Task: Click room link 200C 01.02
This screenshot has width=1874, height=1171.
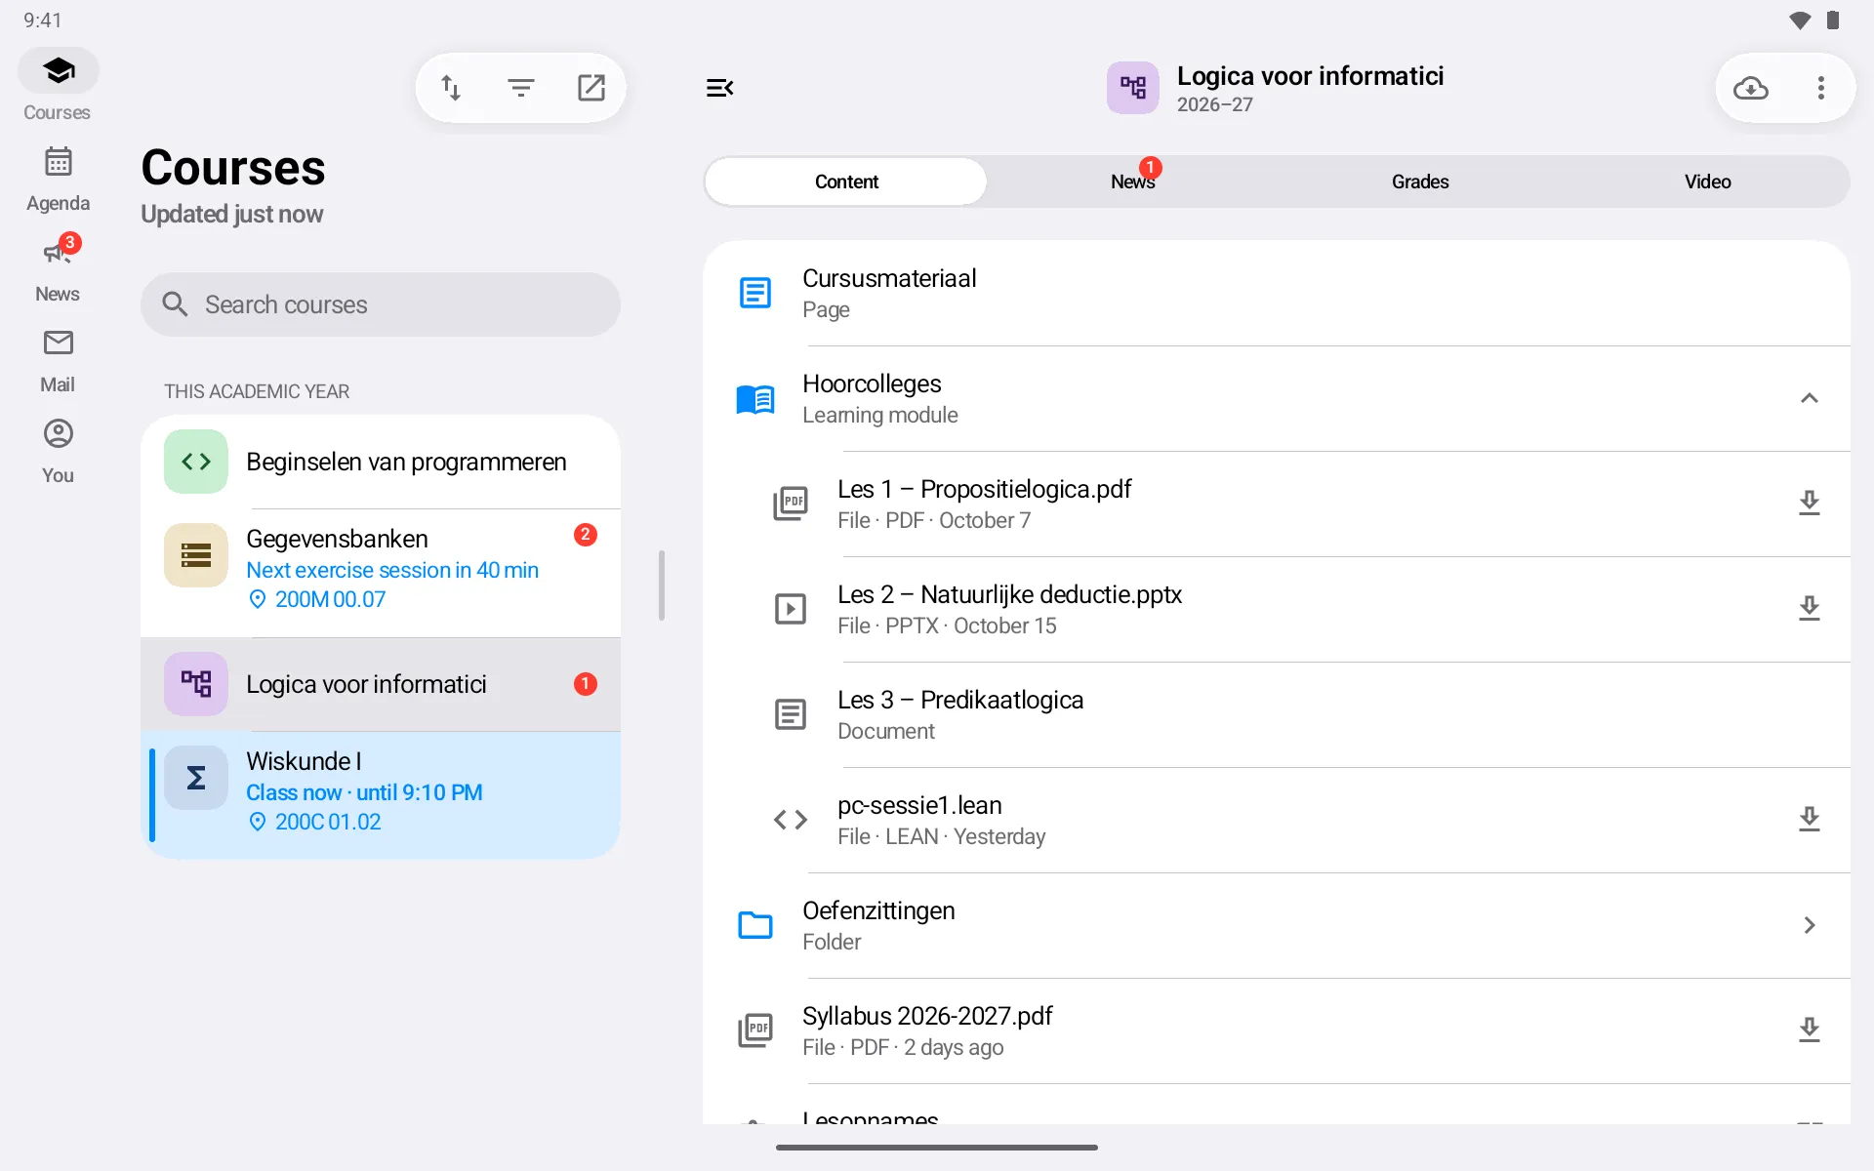Action: pos(314,822)
